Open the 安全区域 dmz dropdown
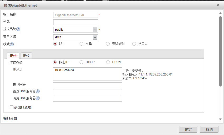The image size is (224, 135). 95,37
